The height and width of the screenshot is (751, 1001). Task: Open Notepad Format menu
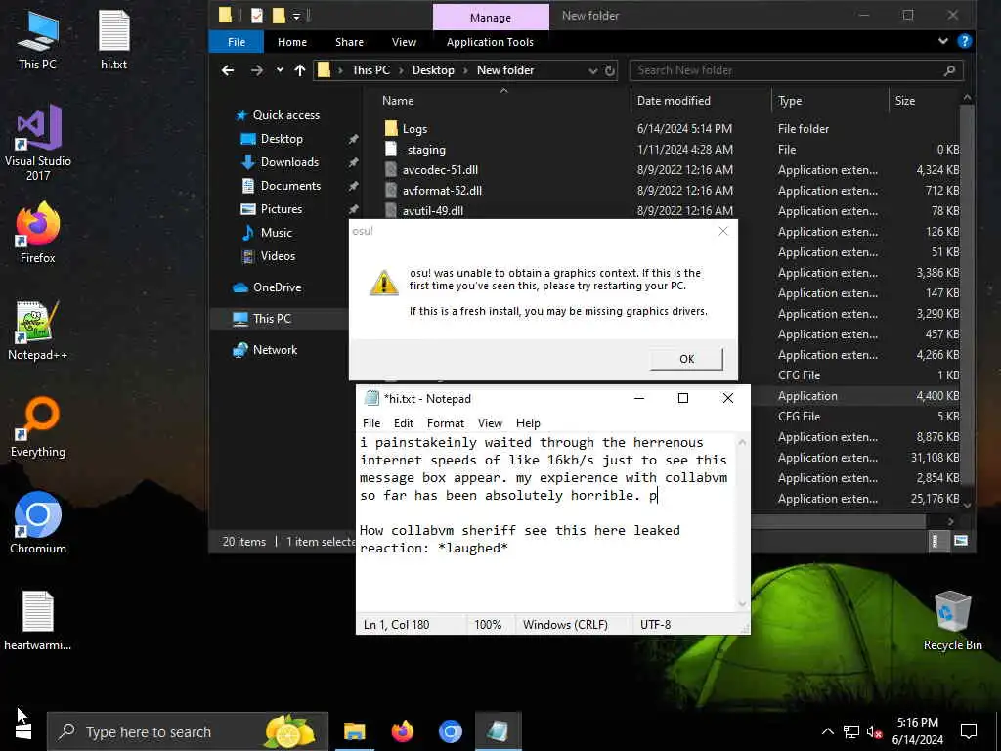[x=445, y=422]
